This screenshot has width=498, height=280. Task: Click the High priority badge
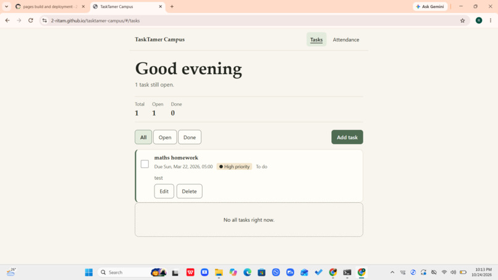(x=234, y=166)
